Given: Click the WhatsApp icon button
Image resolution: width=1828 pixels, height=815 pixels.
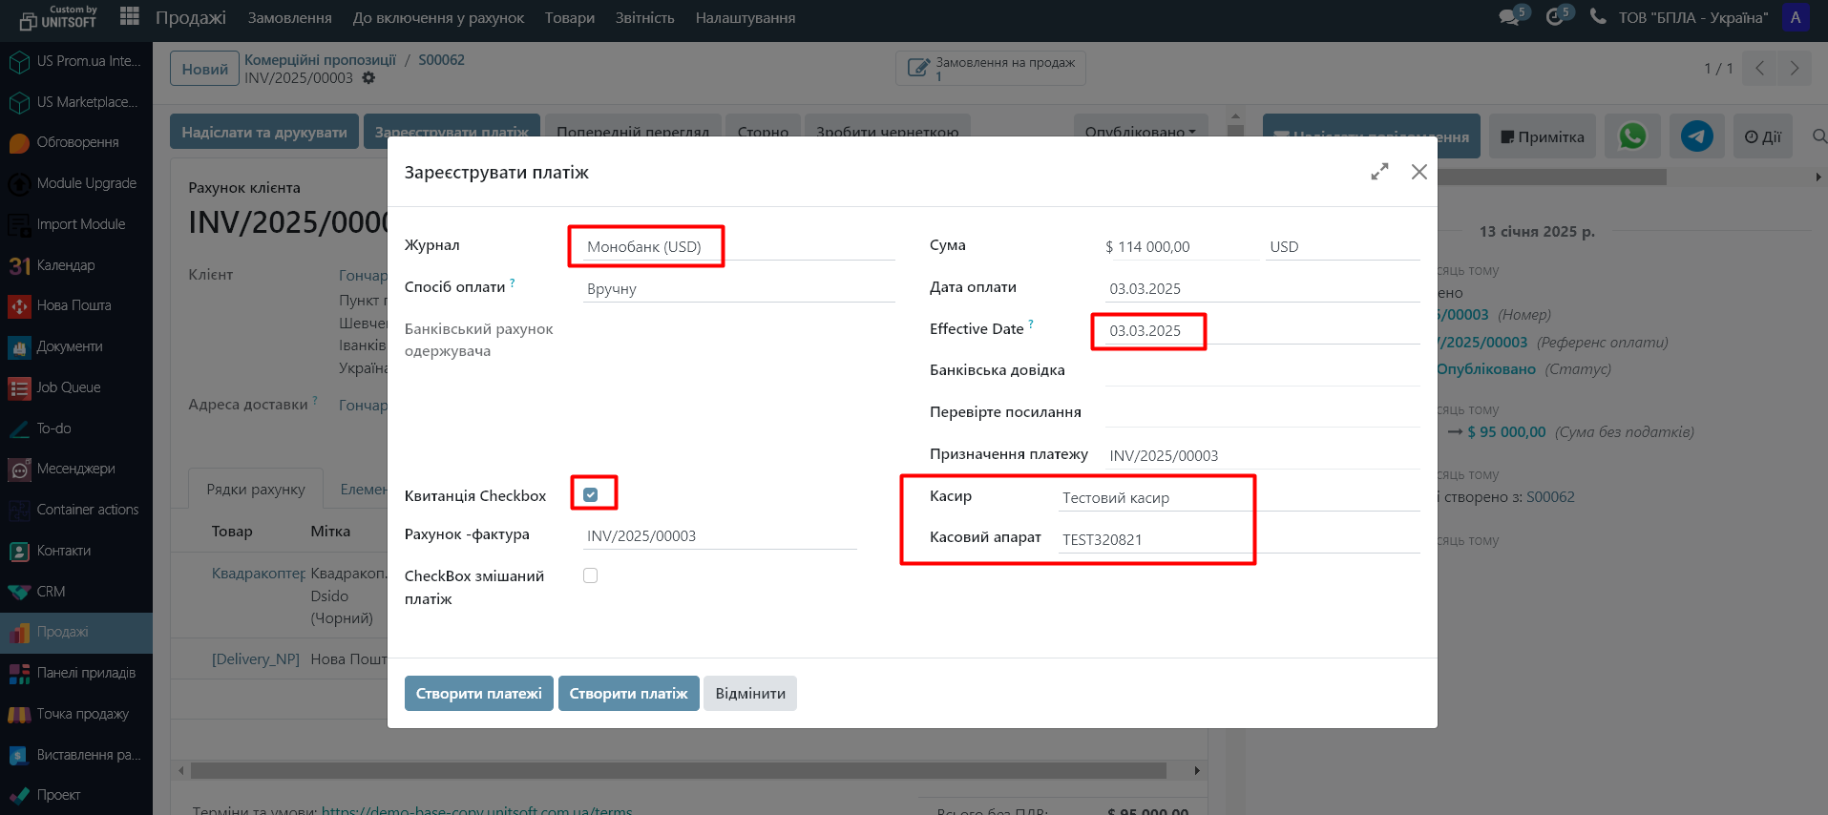Looking at the screenshot, I should tap(1631, 136).
